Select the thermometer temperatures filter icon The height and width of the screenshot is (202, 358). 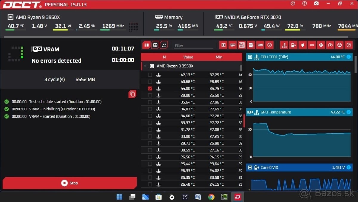[x=284, y=45]
